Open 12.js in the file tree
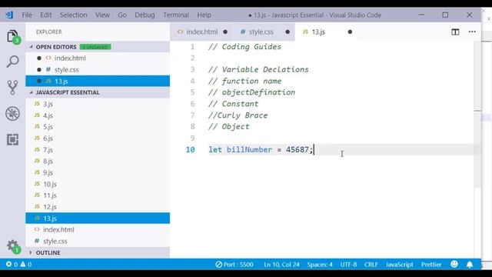The height and width of the screenshot is (277, 492). click(x=98, y=207)
